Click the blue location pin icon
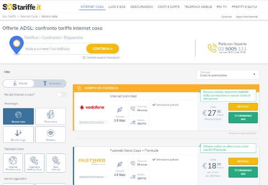Image resolution: width=268 pixels, height=185 pixels. 16,45
